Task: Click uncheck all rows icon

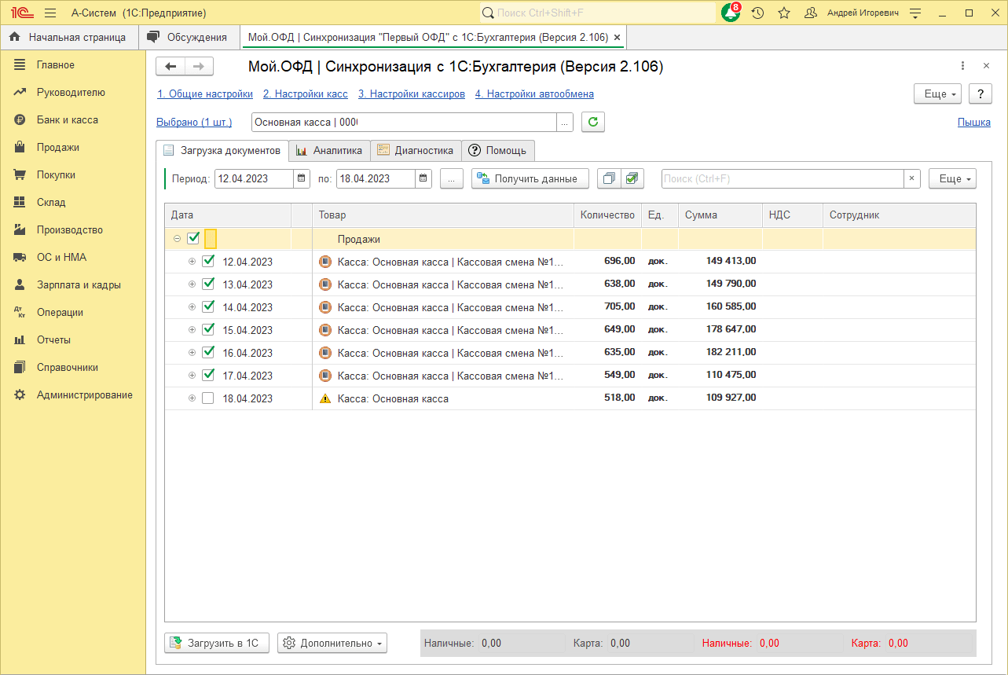Action: point(608,178)
